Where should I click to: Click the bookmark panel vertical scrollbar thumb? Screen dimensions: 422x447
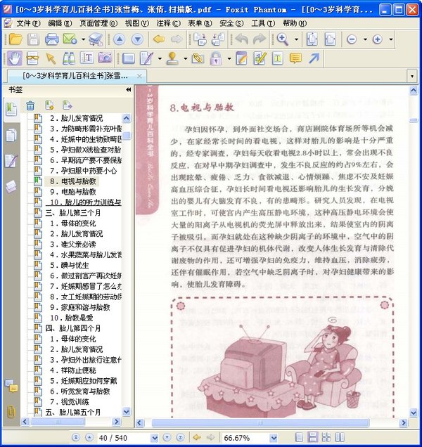coord(127,136)
